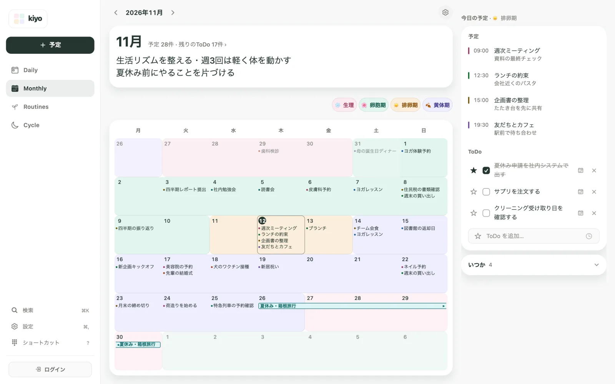The width and height of the screenshot is (615, 384).
Task: Select the 卵胞期 phase chip
Action: coord(374,105)
